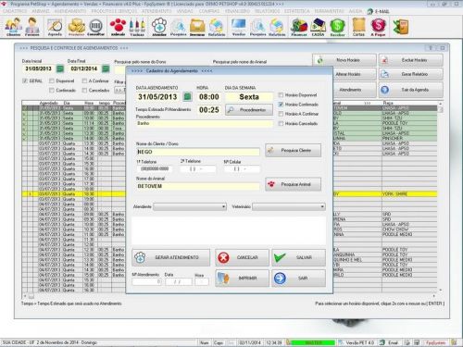Open the Vacinas syringes icon

pyautogui.click(x=137, y=27)
